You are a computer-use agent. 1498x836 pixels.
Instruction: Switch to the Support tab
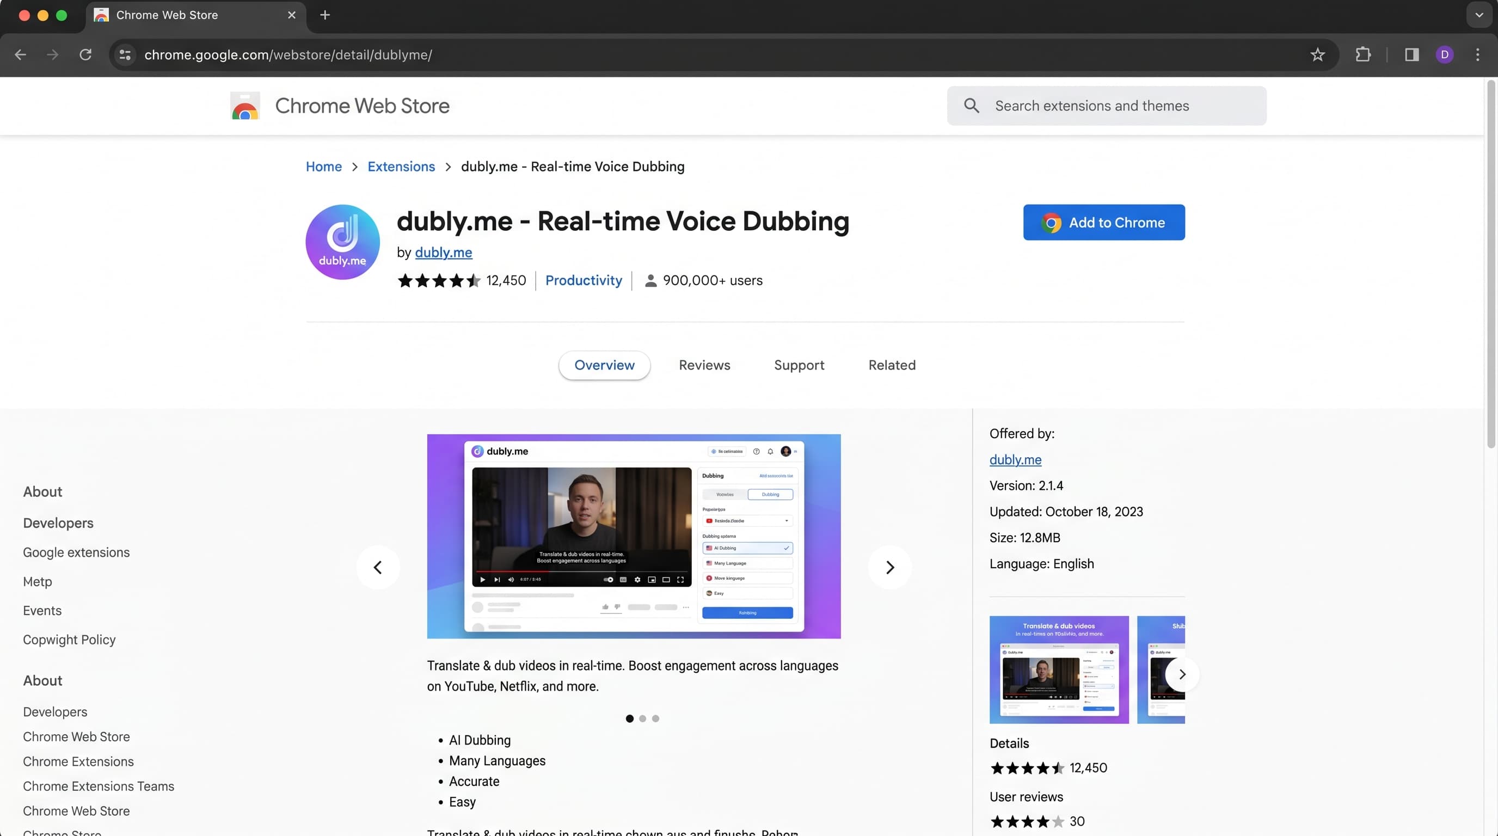(x=799, y=365)
